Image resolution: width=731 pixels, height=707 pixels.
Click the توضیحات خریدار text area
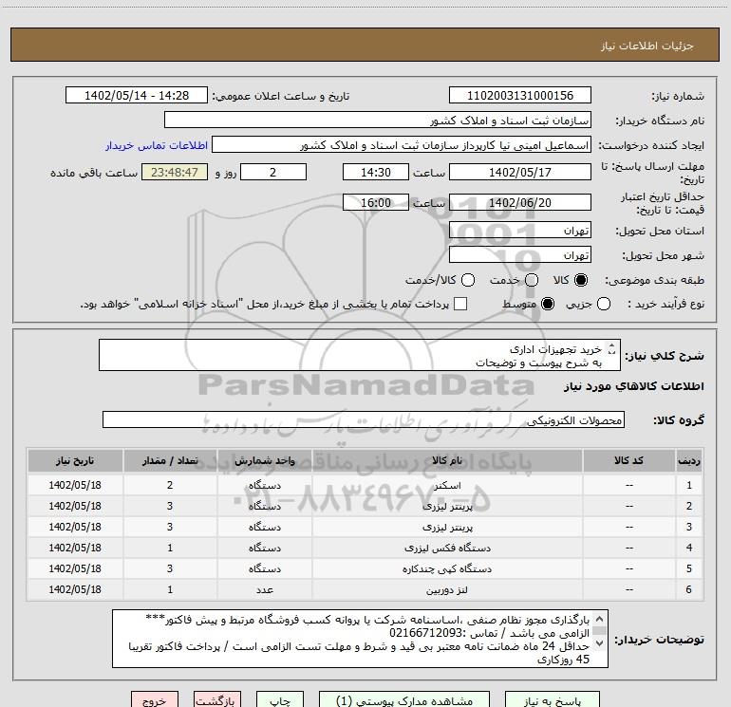(360, 639)
